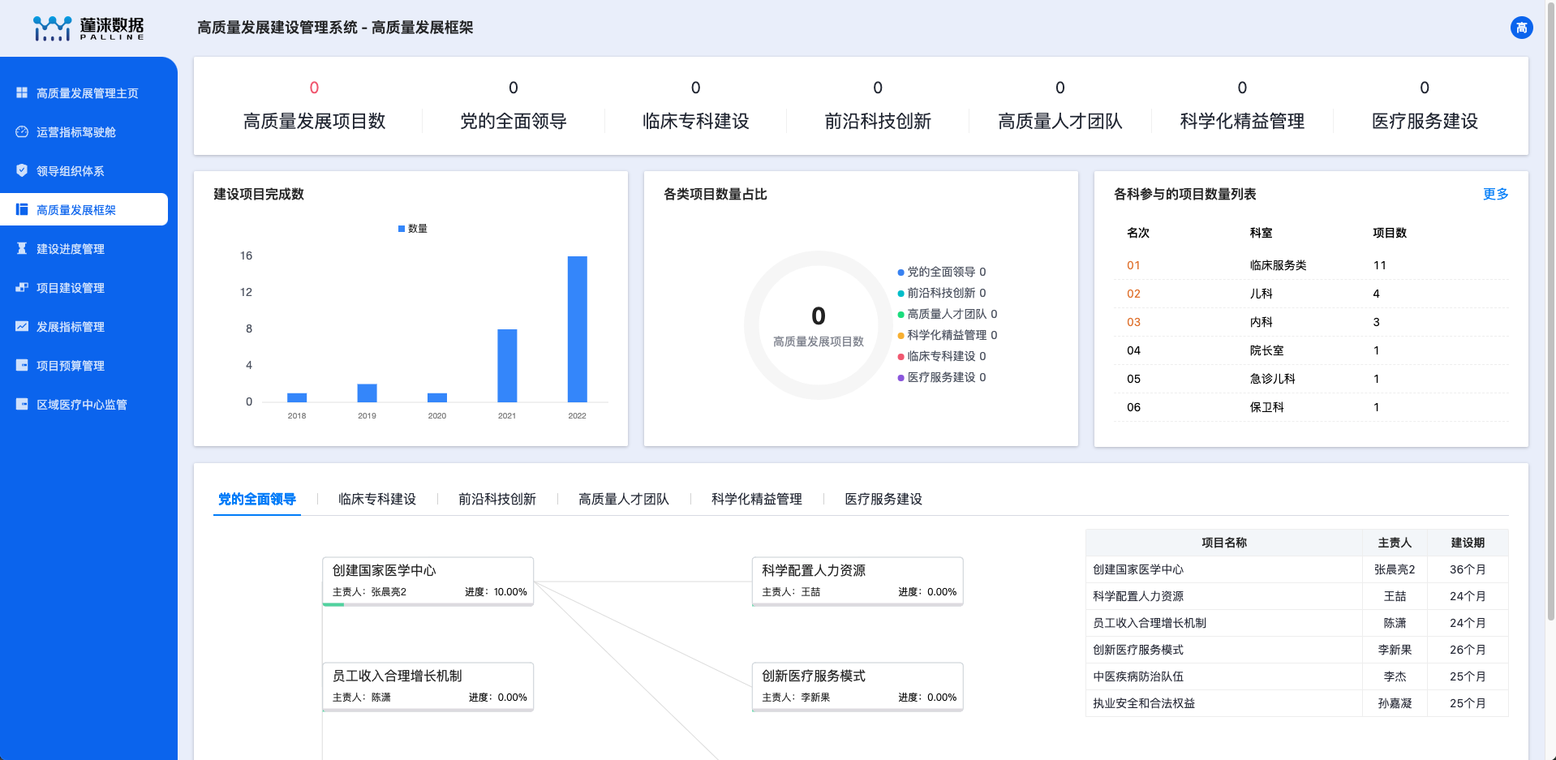The image size is (1556, 760).
Task: Click 医疗服务建设 summary stat at top
Action: [1425, 106]
